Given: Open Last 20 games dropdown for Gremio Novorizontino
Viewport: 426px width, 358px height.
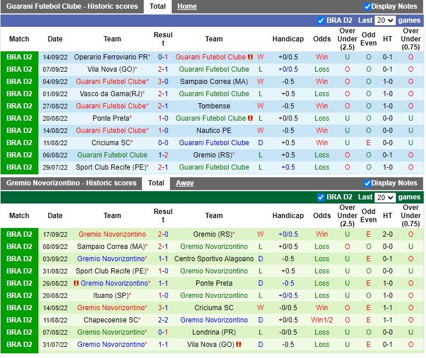Looking at the screenshot, I should coord(385,198).
